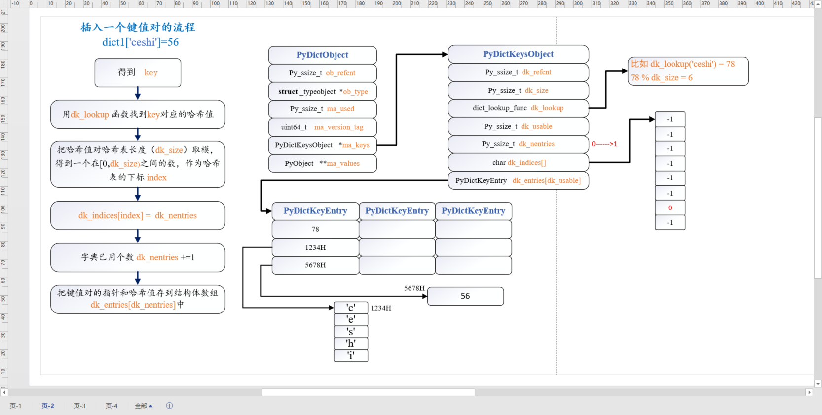The width and height of the screenshot is (822, 415).
Task: Click the horizontal scrollbar right arrow
Action: 809,392
